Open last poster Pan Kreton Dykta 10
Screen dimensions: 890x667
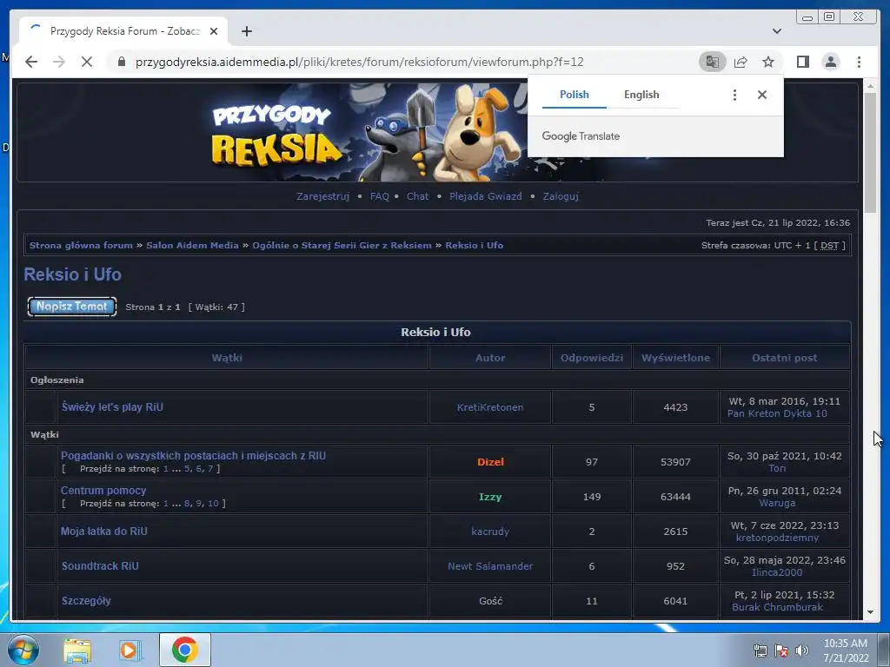(x=777, y=413)
